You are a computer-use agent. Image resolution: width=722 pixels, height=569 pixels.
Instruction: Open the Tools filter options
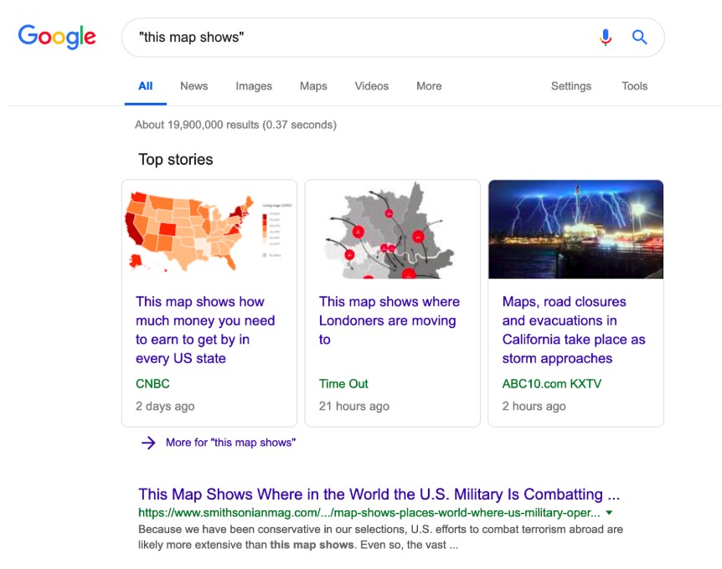coord(634,86)
